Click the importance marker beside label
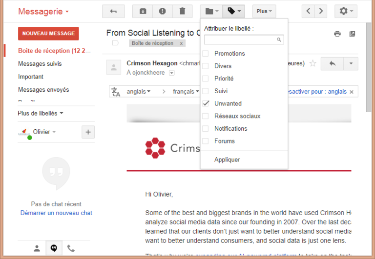 tap(116, 43)
